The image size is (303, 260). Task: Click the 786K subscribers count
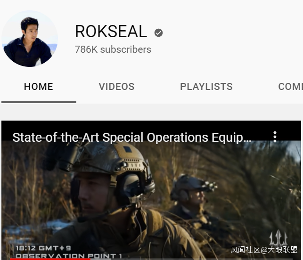coord(113,49)
